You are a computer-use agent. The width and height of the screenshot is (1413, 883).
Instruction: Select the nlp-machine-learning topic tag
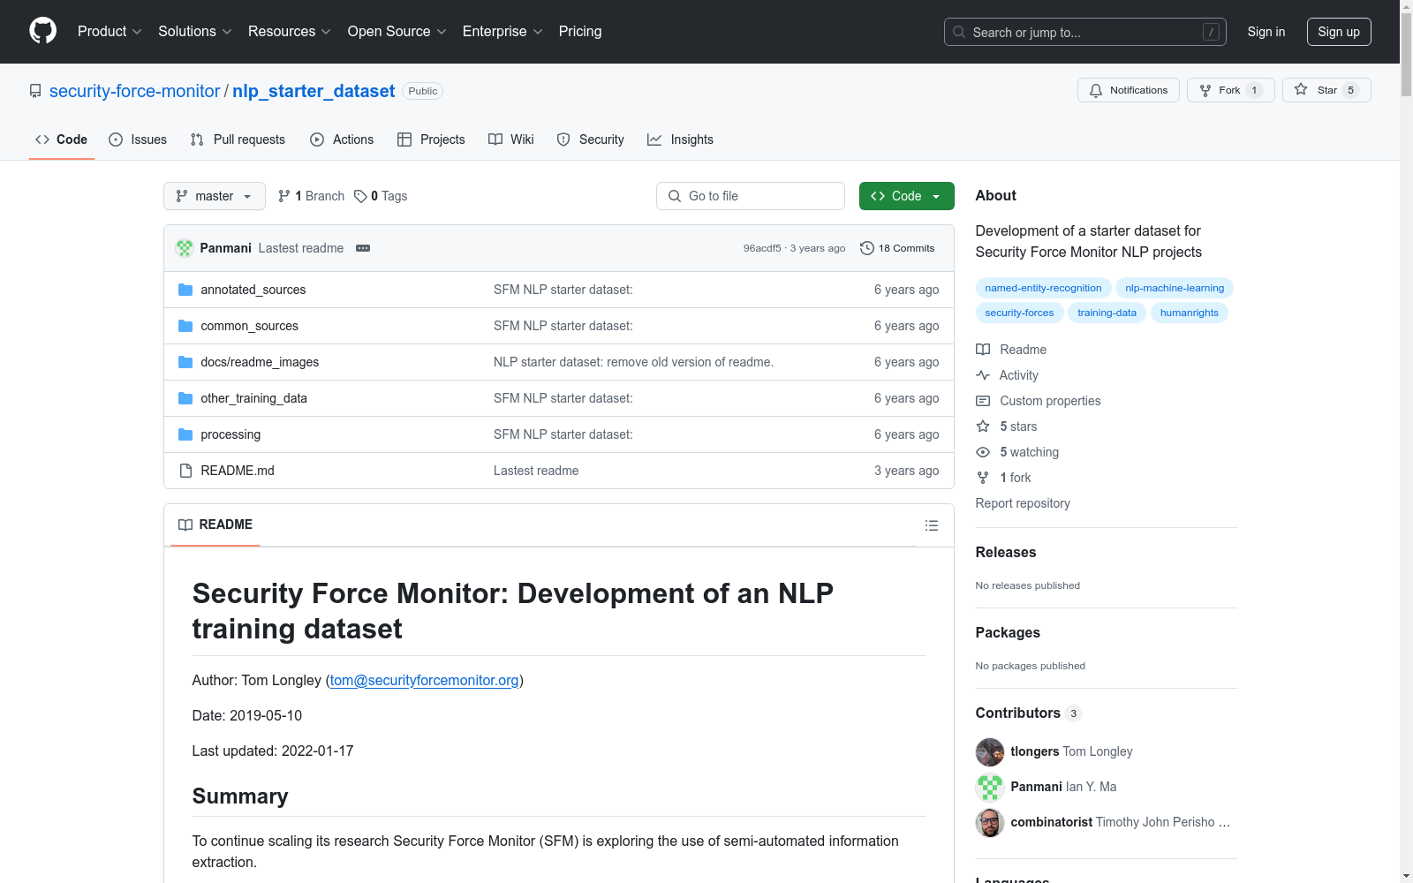[1175, 288]
